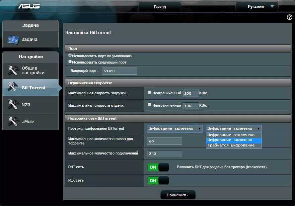Open Общие настройки settings page

point(30,71)
